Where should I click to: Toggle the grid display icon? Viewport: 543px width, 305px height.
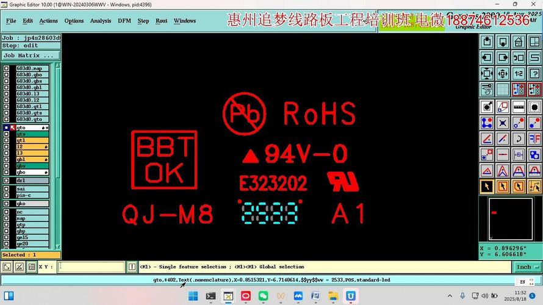click(x=503, y=90)
